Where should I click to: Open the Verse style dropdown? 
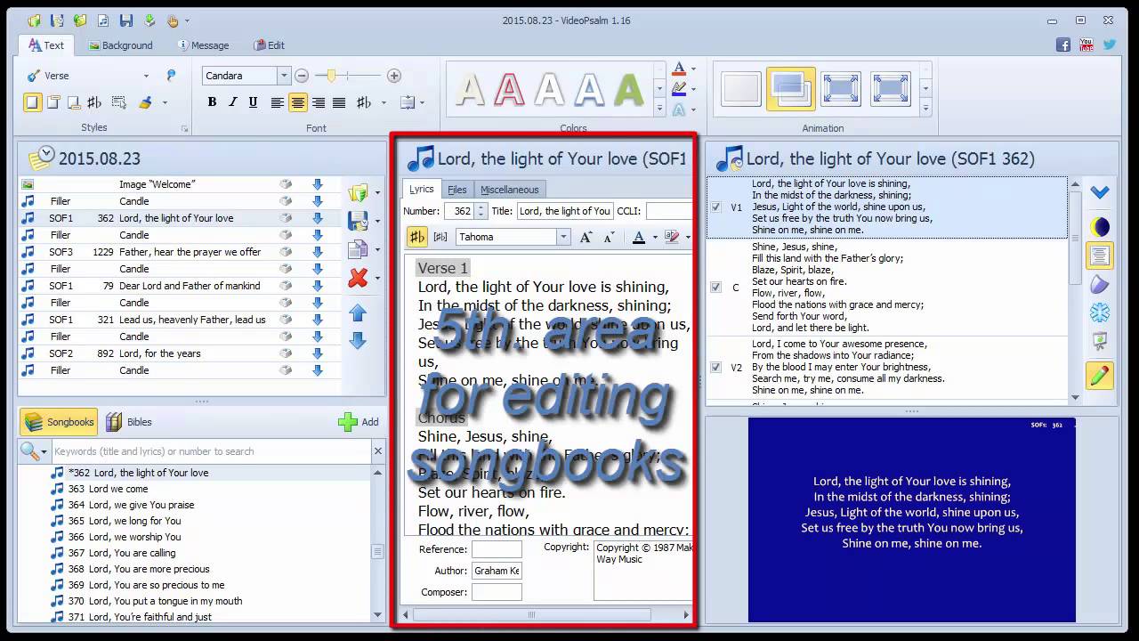(146, 76)
